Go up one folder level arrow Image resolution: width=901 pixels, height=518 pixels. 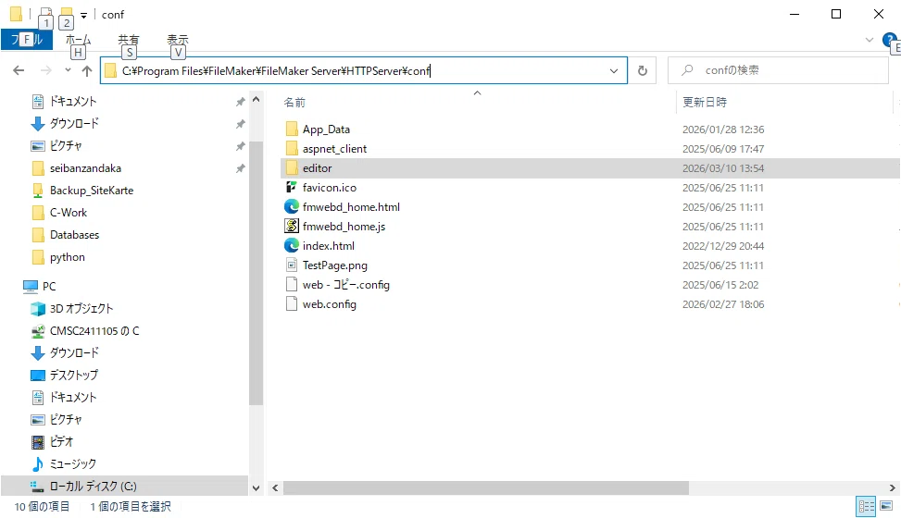click(87, 70)
